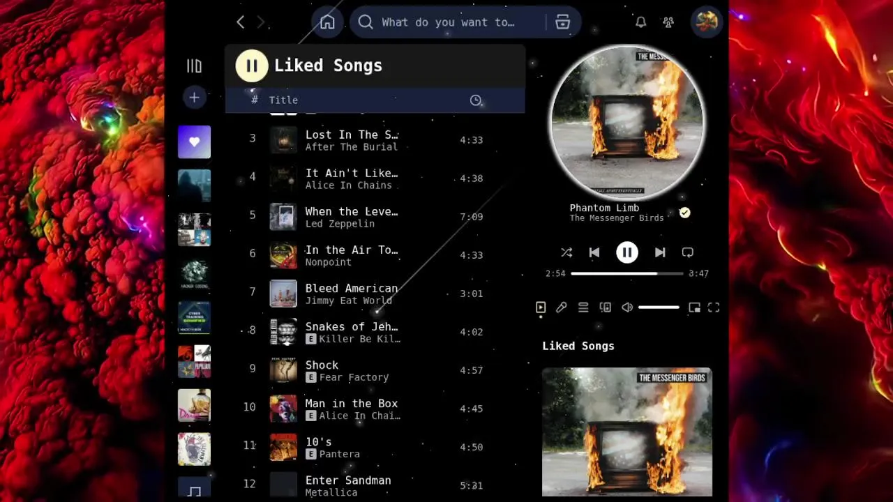Open the Home page
Screen dimensions: 893x502
point(327,22)
